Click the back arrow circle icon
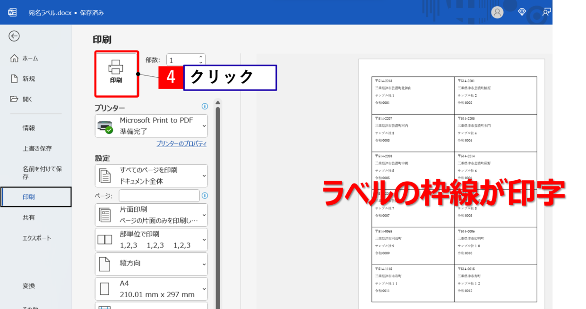Screen dimensions: 586x309 (14, 36)
